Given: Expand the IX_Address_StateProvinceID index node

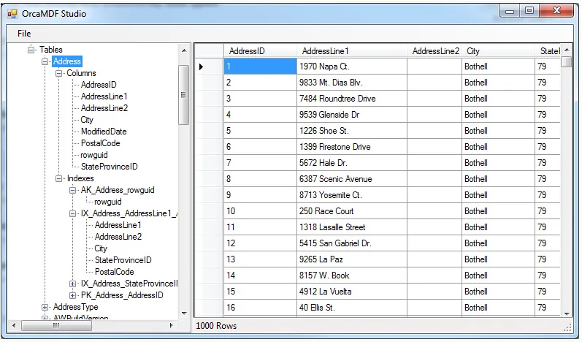Looking at the screenshot, I should (73, 284).
